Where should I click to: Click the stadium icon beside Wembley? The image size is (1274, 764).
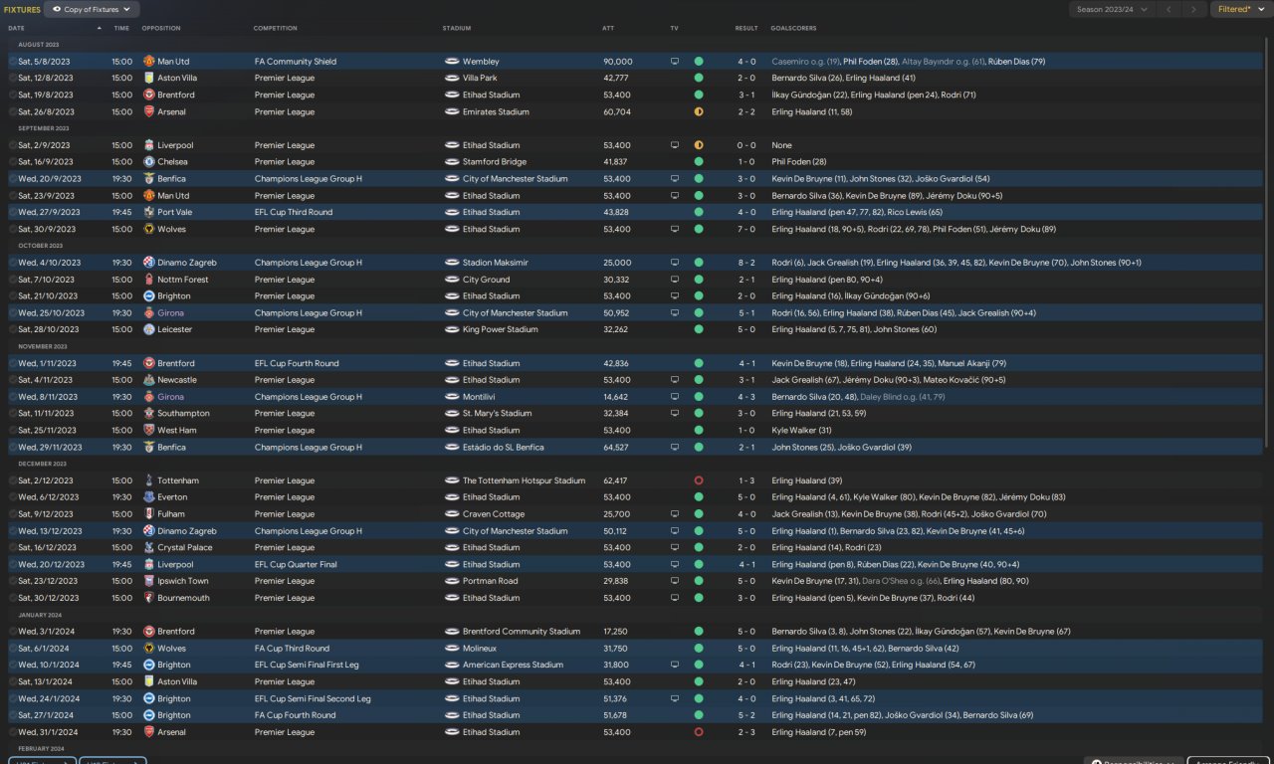click(x=452, y=62)
